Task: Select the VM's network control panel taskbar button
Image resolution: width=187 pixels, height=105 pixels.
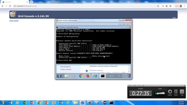Action: click(95, 76)
